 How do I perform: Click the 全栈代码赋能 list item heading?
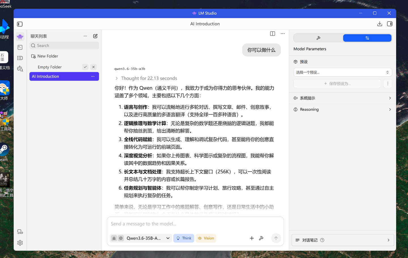pos(138,139)
